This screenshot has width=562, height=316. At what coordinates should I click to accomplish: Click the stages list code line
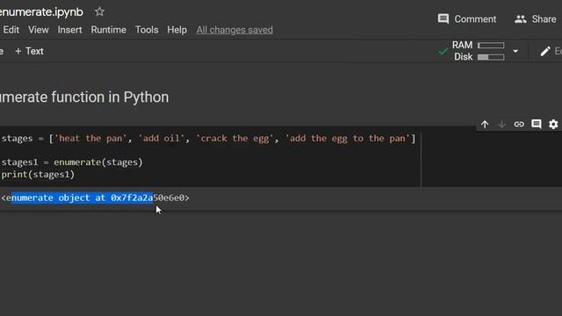tap(208, 139)
